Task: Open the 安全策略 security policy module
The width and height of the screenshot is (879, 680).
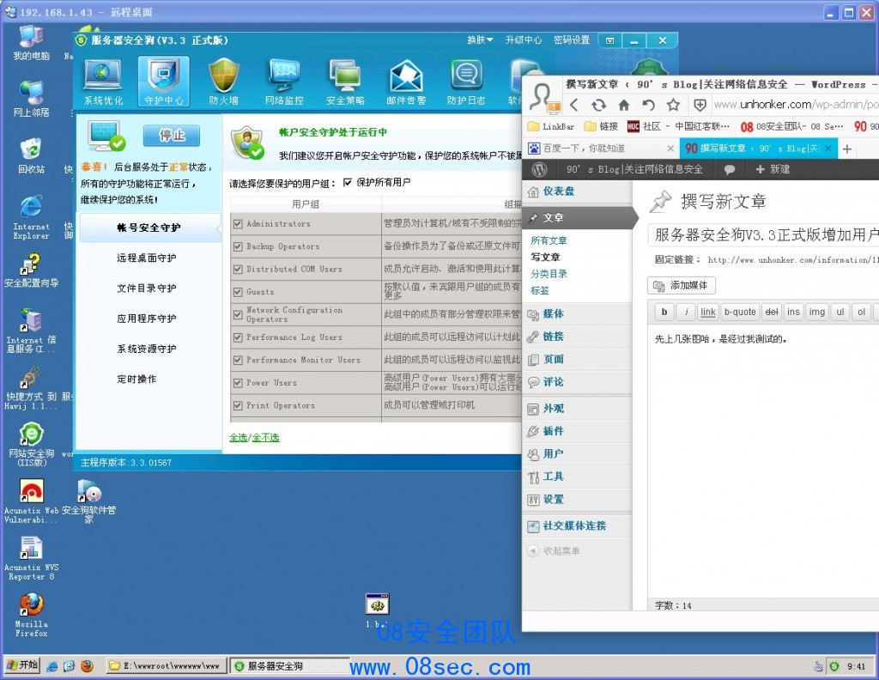Action: click(x=345, y=82)
